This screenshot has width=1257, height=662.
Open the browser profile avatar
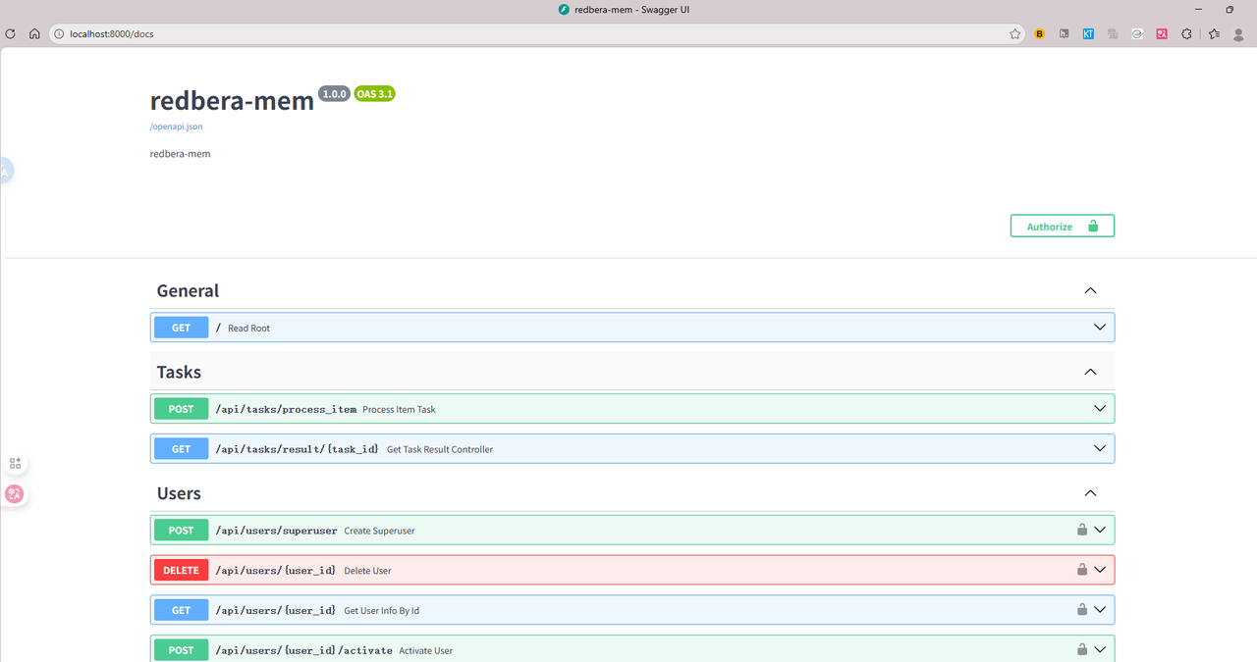click(x=1238, y=33)
